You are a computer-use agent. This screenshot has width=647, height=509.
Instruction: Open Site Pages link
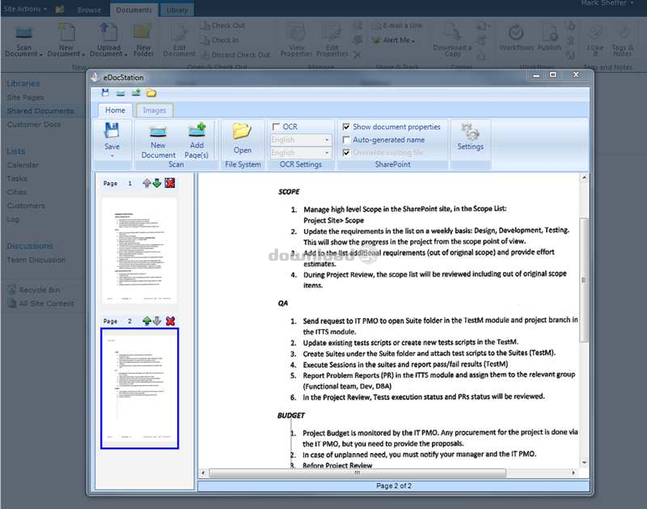click(25, 97)
